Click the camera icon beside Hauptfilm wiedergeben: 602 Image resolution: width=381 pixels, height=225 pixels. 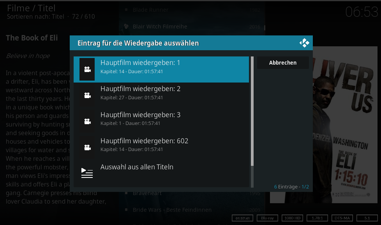(87, 147)
